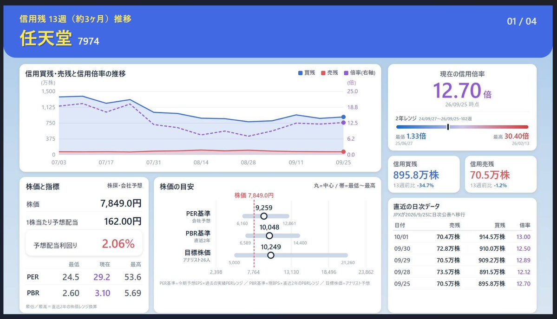Image resolution: width=557 pixels, height=319 pixels.
Task: Select the PBR基準 center circle marker
Action: (x=269, y=235)
